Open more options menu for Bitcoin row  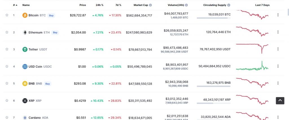tap(278, 15)
